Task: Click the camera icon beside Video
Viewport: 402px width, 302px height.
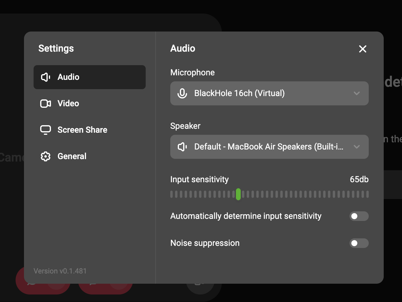Action: 46,104
